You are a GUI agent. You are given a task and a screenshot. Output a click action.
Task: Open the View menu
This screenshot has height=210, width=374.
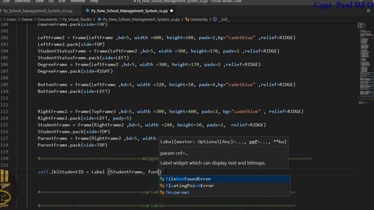tap(39, 1)
